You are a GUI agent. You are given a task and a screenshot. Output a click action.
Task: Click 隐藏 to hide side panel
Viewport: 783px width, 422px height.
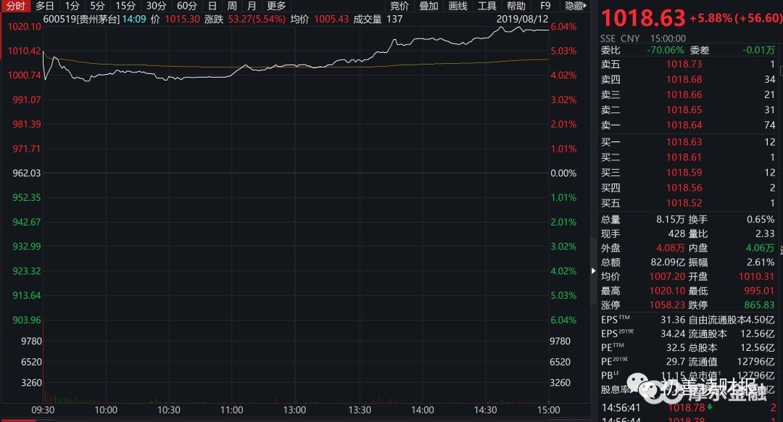[576, 6]
